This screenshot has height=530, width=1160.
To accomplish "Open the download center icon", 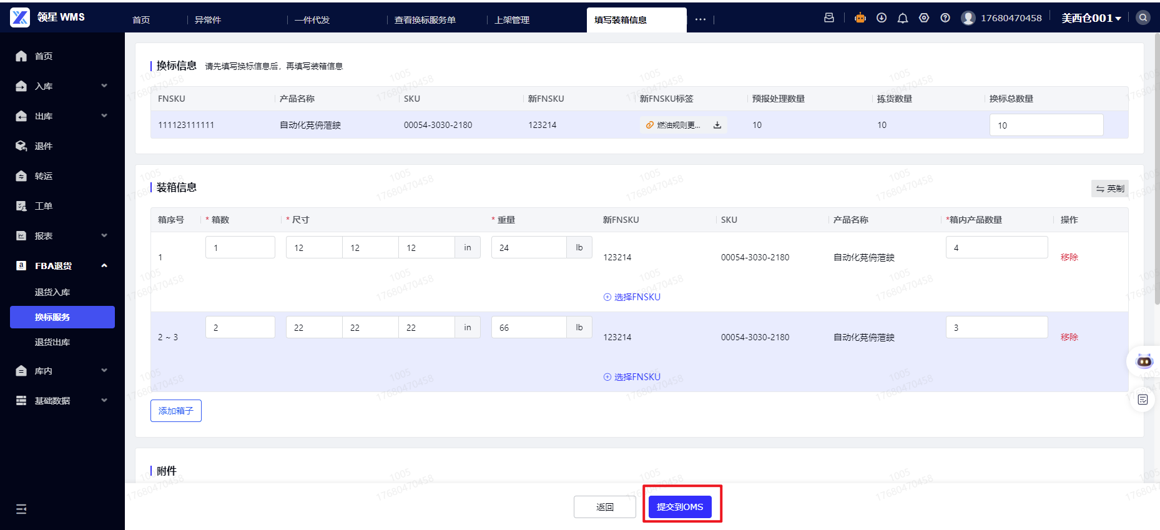I will pyautogui.click(x=882, y=18).
